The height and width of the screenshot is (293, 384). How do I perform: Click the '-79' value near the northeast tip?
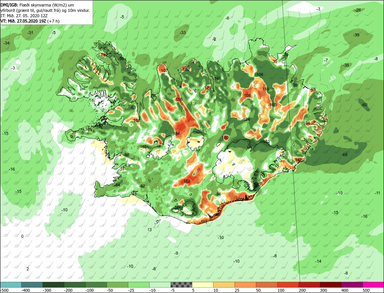[x=285, y=55]
